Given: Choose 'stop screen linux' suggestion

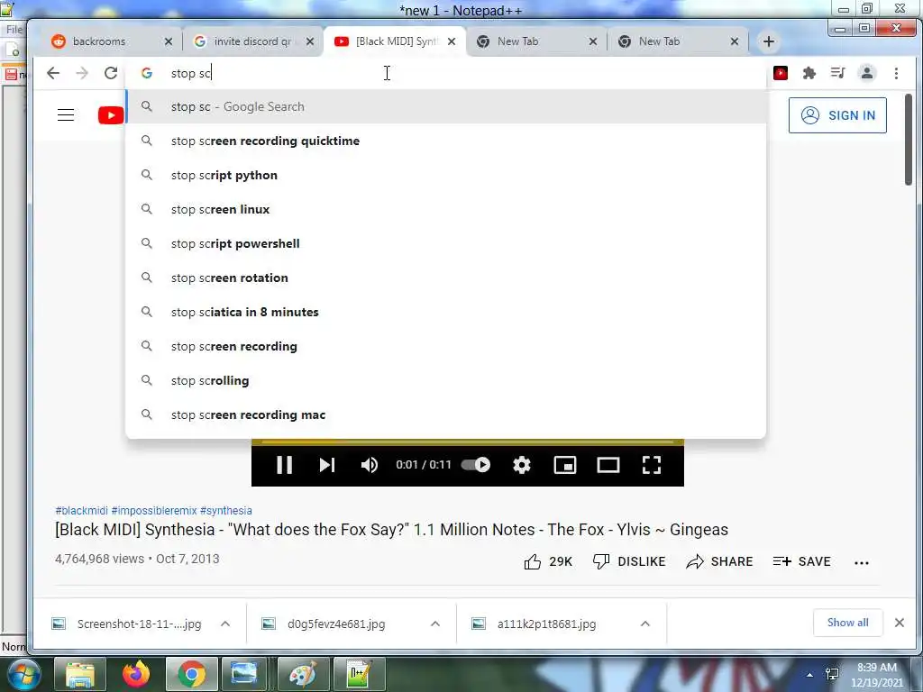Looking at the screenshot, I should coord(446,209).
